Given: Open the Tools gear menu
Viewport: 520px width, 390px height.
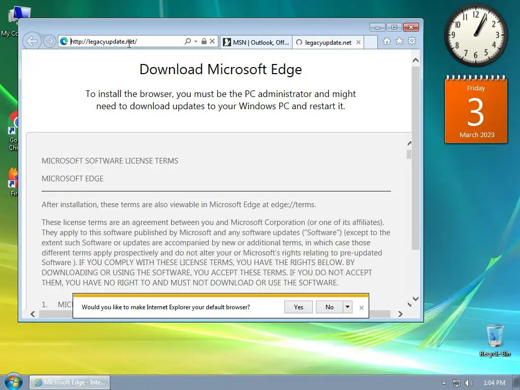Looking at the screenshot, I should click(x=412, y=41).
